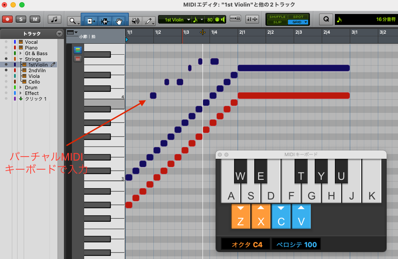Viewport: 398px width, 259px height.
Task: Select the Pencil tool in the toolbar
Action: click(149, 21)
